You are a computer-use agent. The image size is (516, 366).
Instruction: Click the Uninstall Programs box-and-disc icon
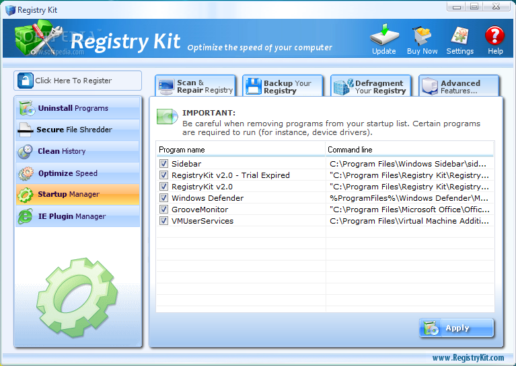(x=27, y=108)
